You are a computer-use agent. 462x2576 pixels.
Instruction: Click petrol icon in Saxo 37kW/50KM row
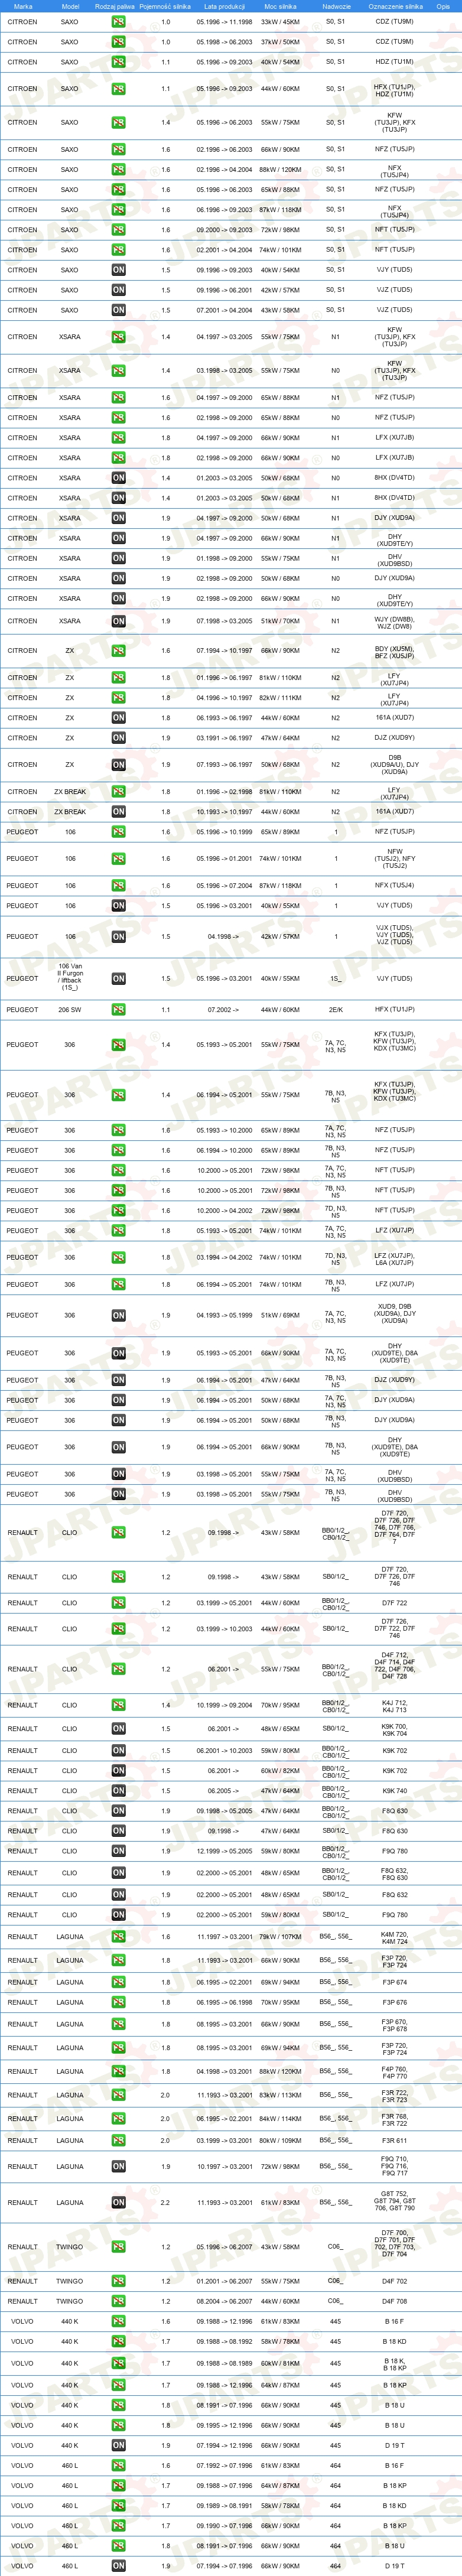pyautogui.click(x=118, y=42)
